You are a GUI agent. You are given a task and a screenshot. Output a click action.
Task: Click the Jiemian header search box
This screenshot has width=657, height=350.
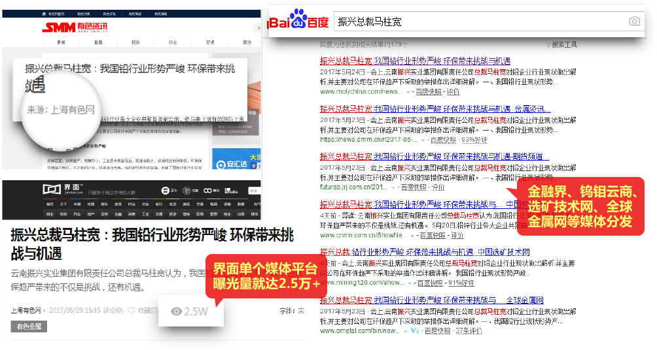pos(255,191)
